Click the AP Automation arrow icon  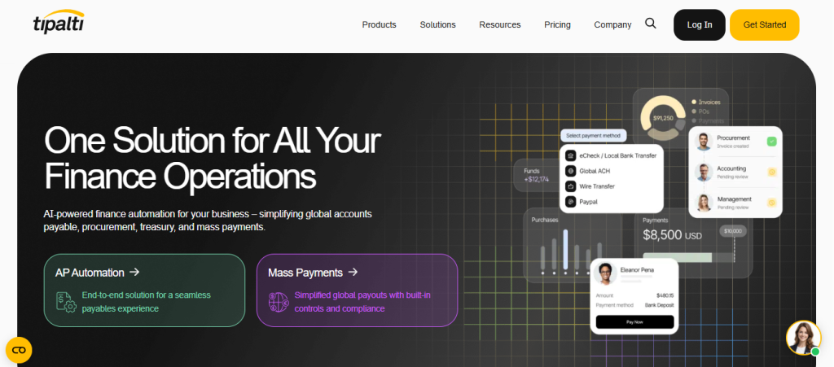(x=134, y=272)
